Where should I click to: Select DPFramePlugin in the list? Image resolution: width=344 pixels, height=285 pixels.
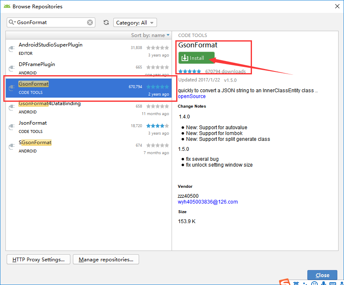[89, 69]
